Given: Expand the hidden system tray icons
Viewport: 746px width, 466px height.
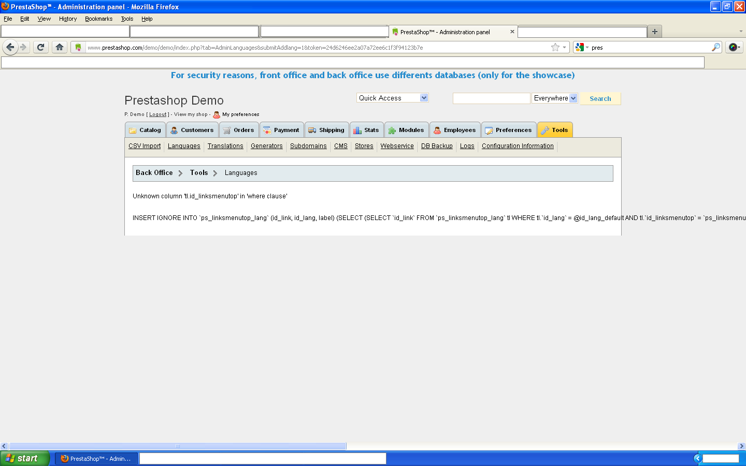Looking at the screenshot, I should (698, 458).
